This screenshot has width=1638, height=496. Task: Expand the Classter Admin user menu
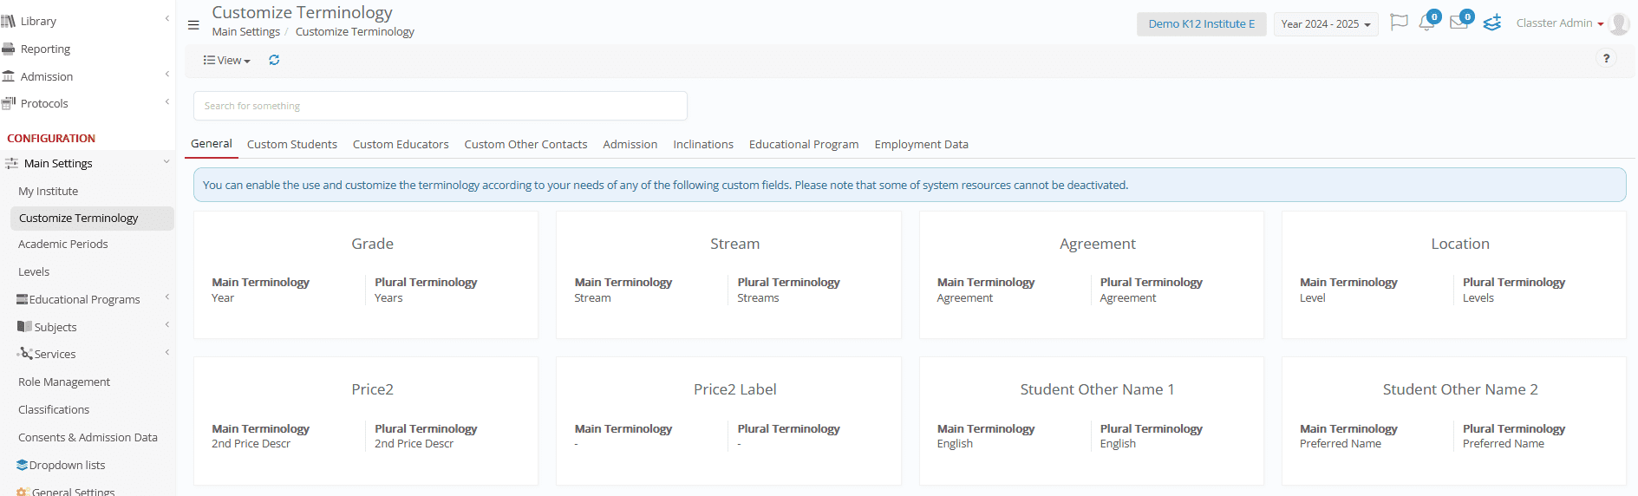pos(1560,23)
